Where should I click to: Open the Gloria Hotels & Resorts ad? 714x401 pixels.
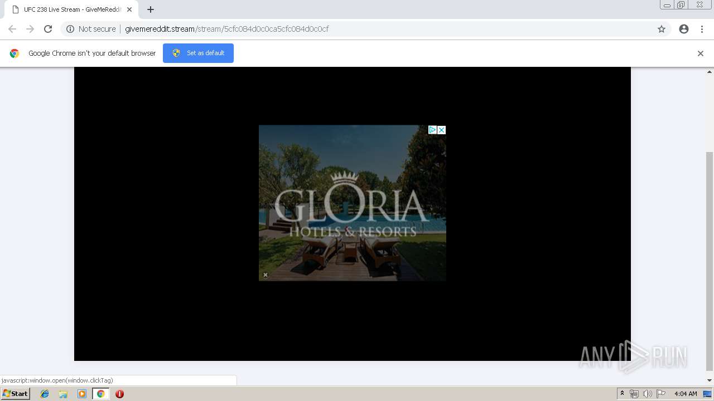(352, 203)
